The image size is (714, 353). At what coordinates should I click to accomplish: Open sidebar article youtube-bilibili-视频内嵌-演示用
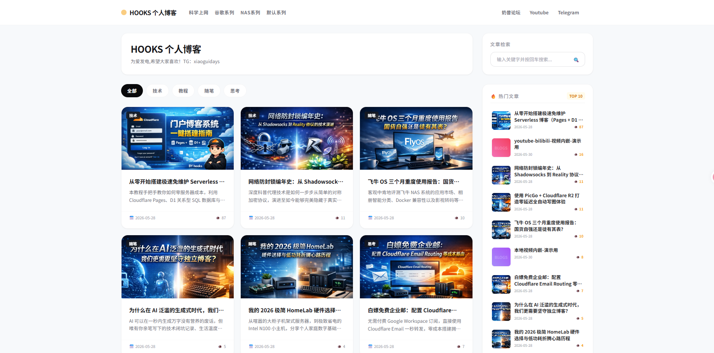tap(547, 144)
